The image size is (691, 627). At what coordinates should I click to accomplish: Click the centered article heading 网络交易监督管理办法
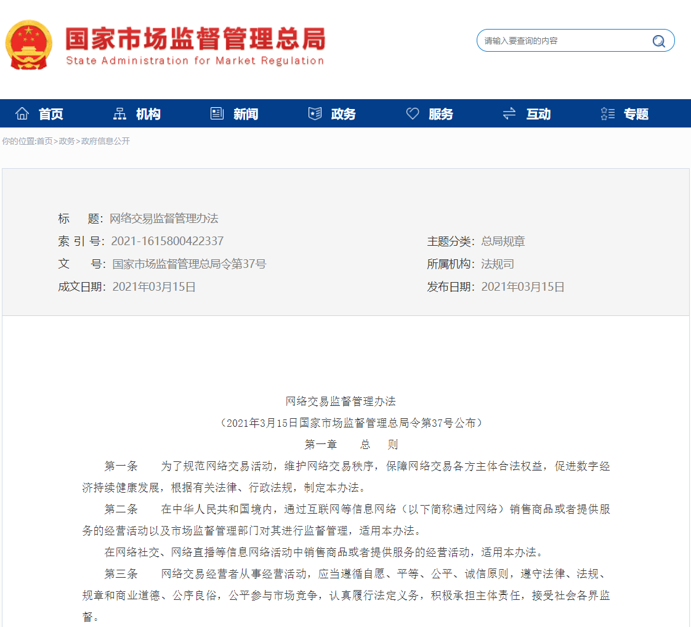(341, 402)
